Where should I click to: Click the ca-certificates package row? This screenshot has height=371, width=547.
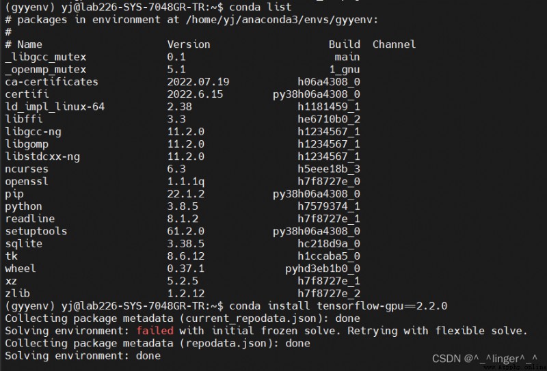tap(183, 82)
